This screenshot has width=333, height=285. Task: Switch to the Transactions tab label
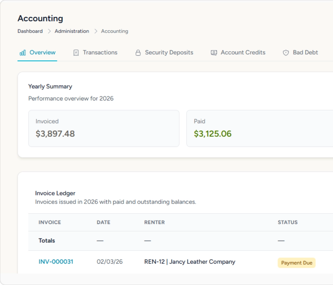(x=100, y=53)
